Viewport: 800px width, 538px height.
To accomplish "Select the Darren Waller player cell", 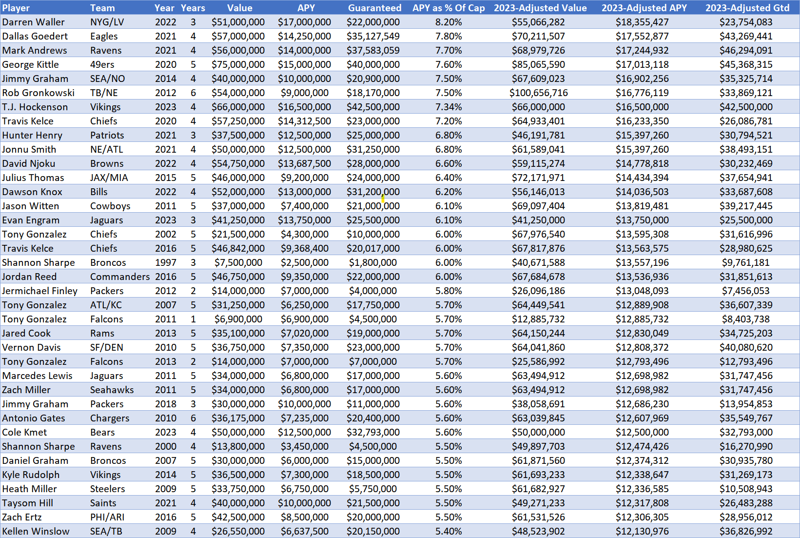I will 33,22.
